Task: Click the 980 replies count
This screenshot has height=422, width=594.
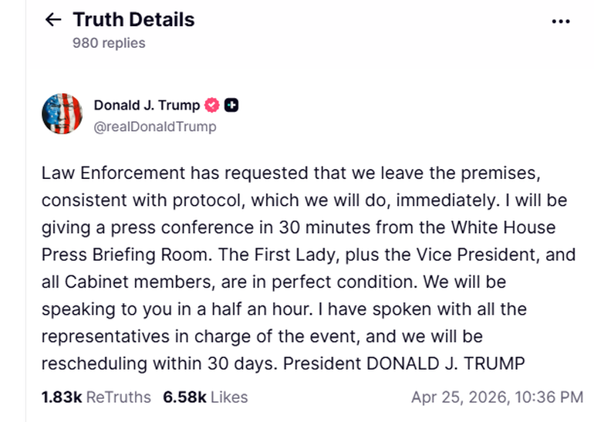Action: coord(109,43)
